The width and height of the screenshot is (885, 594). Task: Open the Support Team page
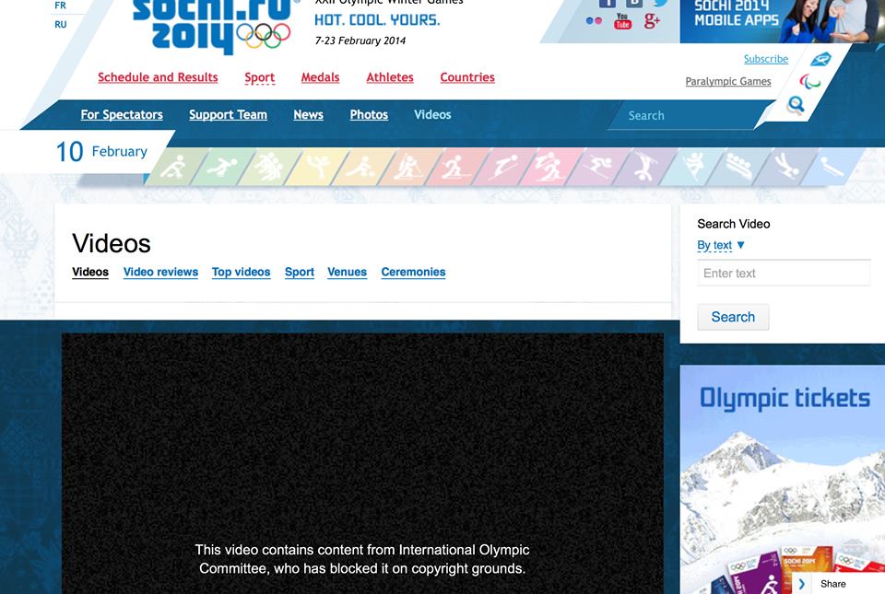point(228,114)
